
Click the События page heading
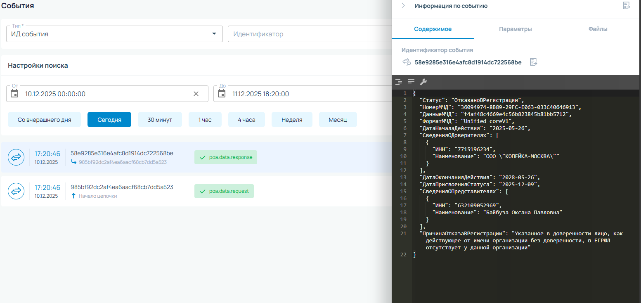click(18, 6)
